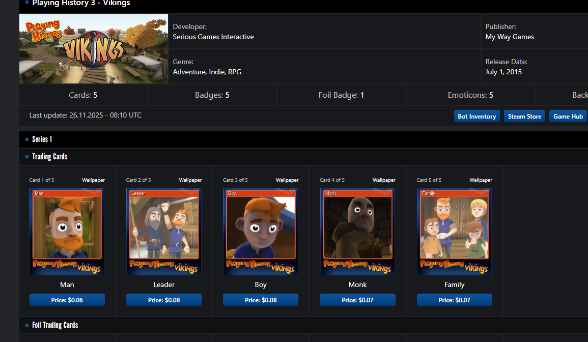This screenshot has width=588, height=342.
Task: Click developer name Serious Games Interactive
Action: [x=213, y=37]
